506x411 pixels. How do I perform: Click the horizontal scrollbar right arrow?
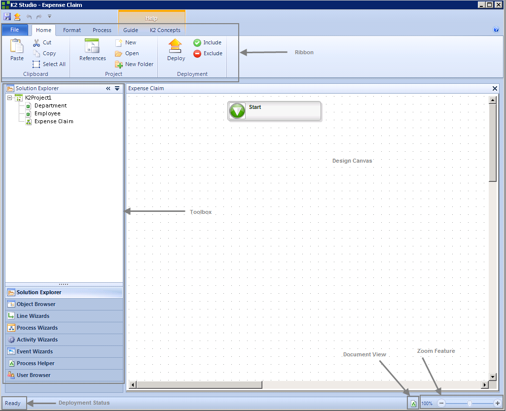tap(485, 384)
